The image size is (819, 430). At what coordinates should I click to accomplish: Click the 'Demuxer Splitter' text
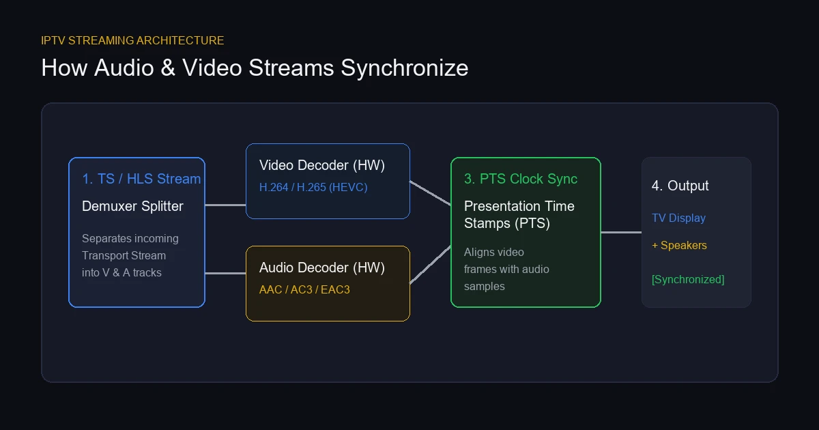(x=132, y=206)
